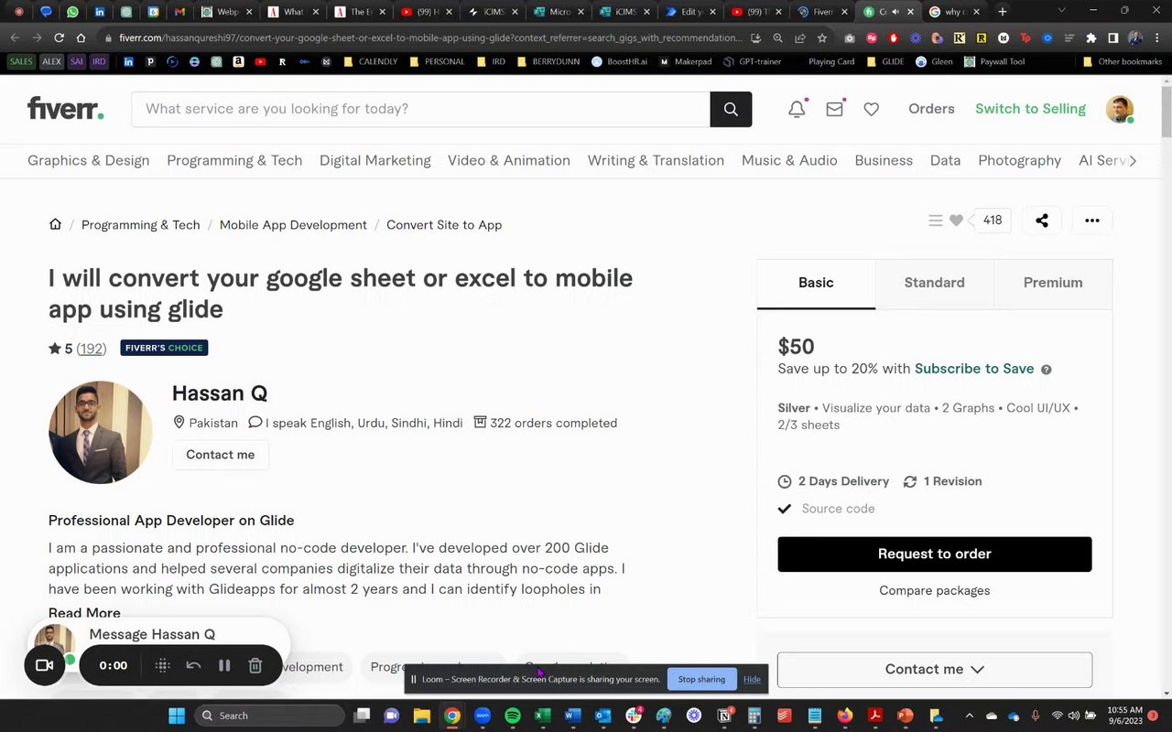Image resolution: width=1172 pixels, height=732 pixels.
Task: Click the search magnifier button
Action: pos(731,109)
